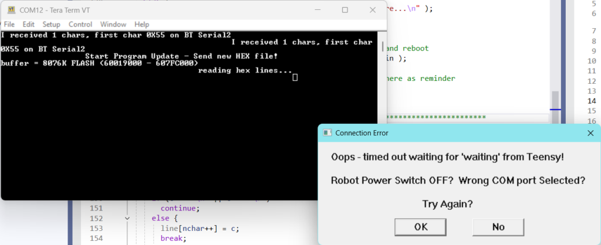Minimize the Tera Term window
This screenshot has width=601, height=245.
pos(318,10)
